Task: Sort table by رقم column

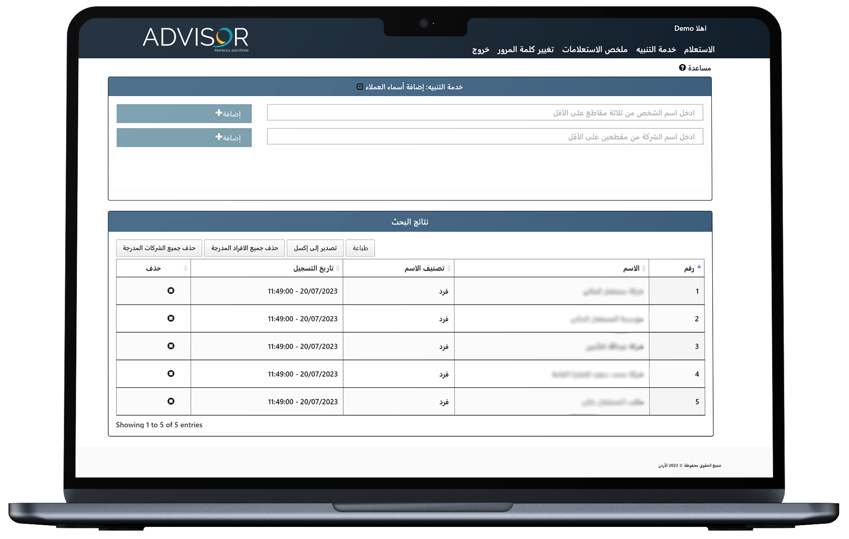Action: point(677,268)
